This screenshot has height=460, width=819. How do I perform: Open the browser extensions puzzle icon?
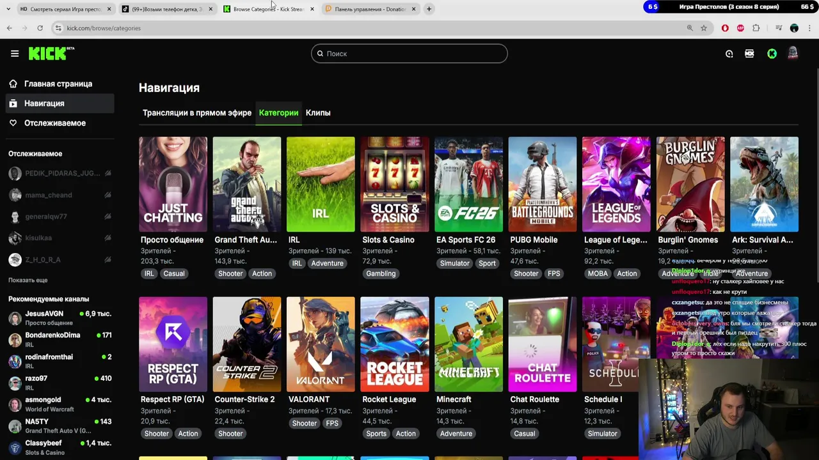pos(756,28)
